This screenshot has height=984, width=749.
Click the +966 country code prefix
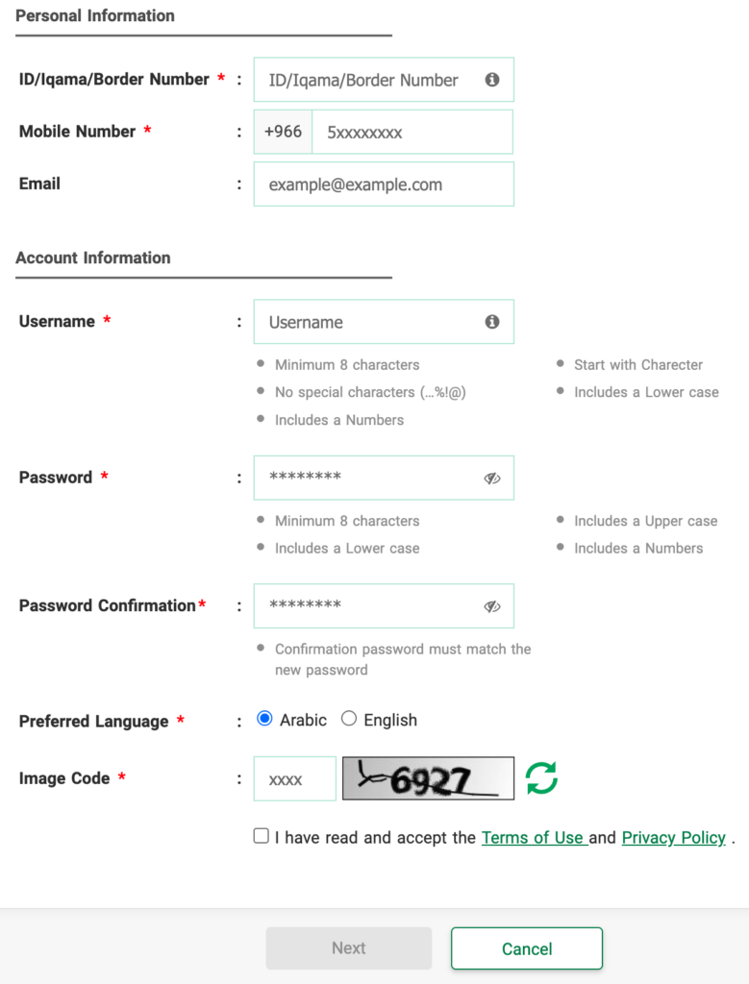tap(282, 132)
